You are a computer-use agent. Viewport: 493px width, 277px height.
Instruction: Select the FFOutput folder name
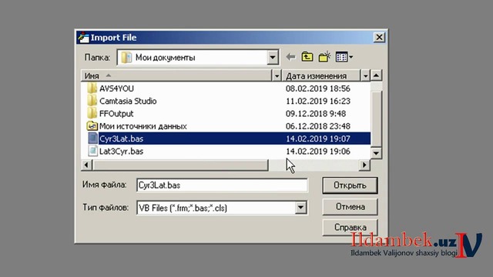pyautogui.click(x=116, y=114)
